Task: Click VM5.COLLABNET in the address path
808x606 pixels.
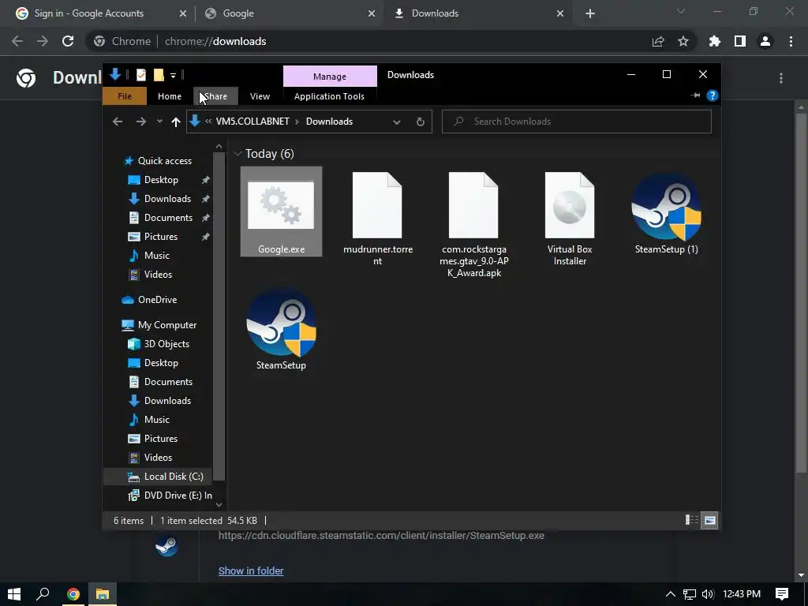Action: [x=252, y=122]
